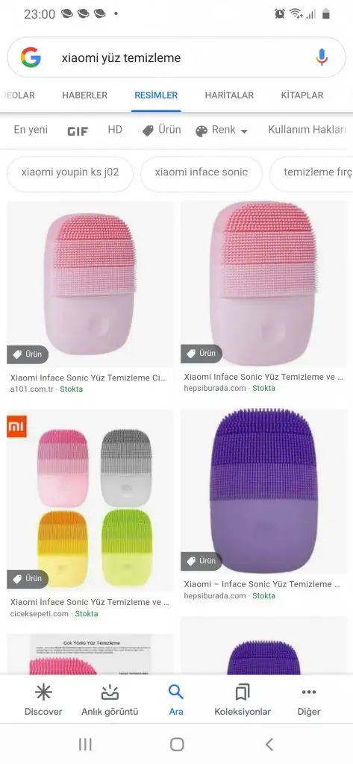Open Kullanım Hakları usage rights dropdown
Screen dimensions: 353x764
coord(307,130)
